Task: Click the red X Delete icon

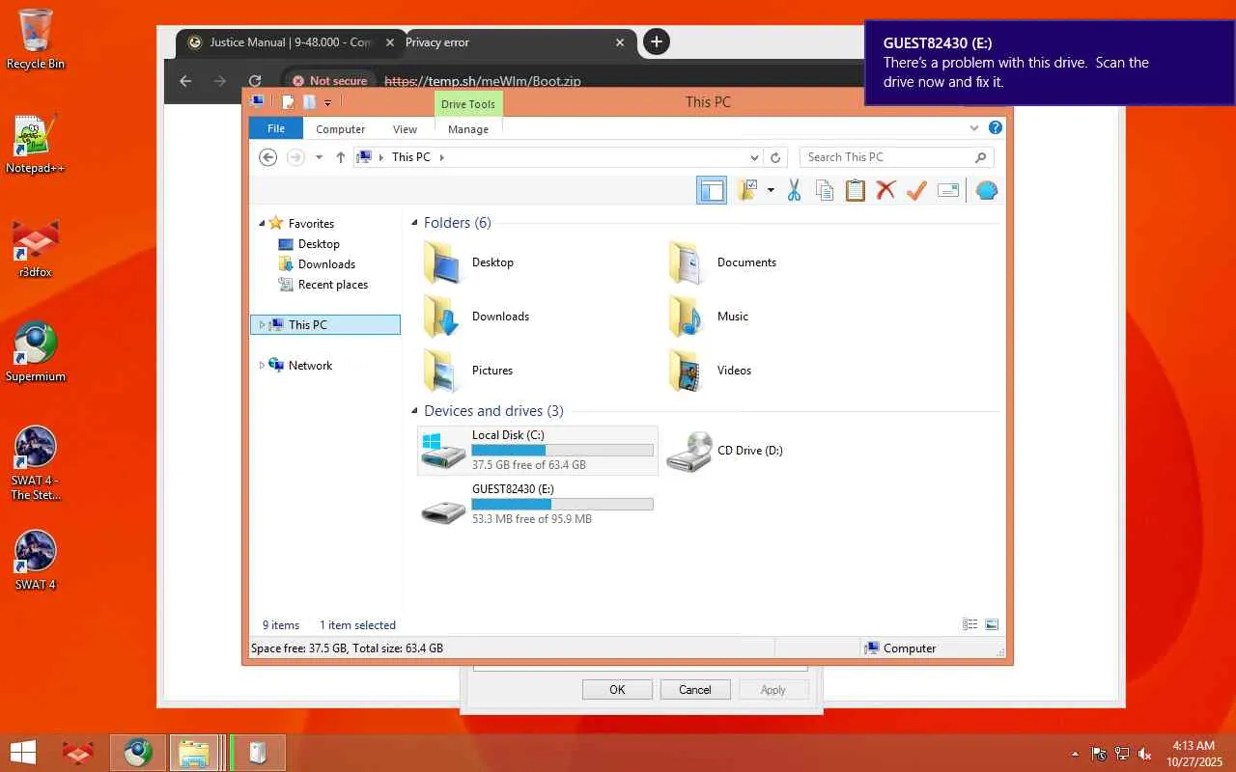Action: [x=885, y=191]
